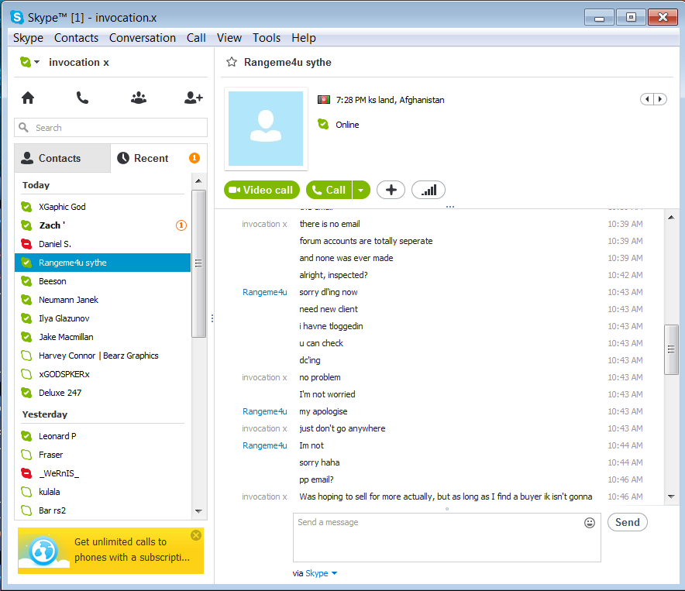Start a Video call
The height and width of the screenshot is (591, 685).
[262, 190]
